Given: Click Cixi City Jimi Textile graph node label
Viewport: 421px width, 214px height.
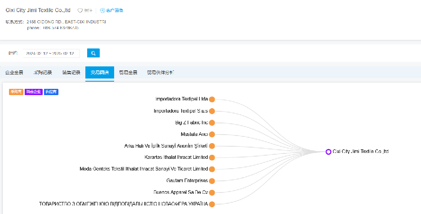Looking at the screenshot, I should pyautogui.click(x=361, y=152).
